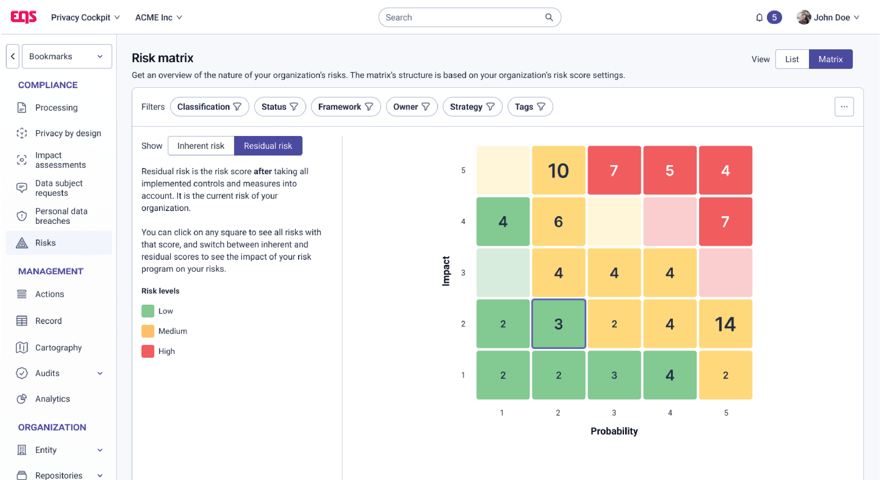
Task: Open Analytics pie chart icon
Action: pyautogui.click(x=22, y=399)
